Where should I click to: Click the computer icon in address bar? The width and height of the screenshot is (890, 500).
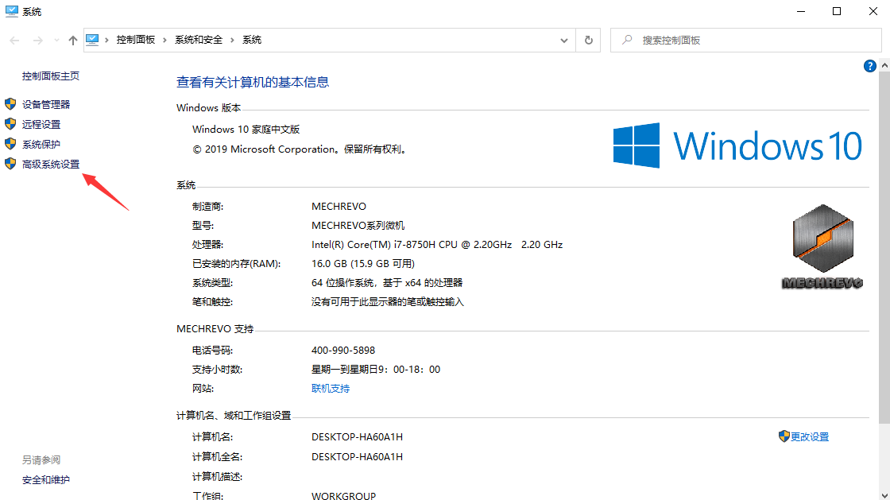pyautogui.click(x=92, y=40)
